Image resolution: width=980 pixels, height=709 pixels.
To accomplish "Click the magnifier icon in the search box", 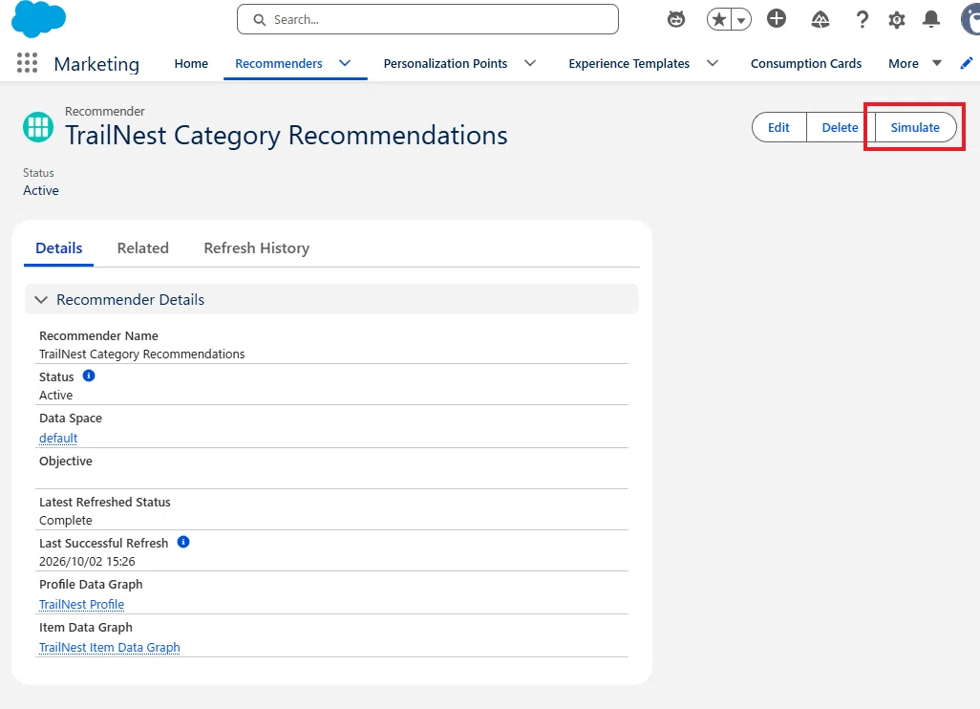I will click(x=260, y=20).
